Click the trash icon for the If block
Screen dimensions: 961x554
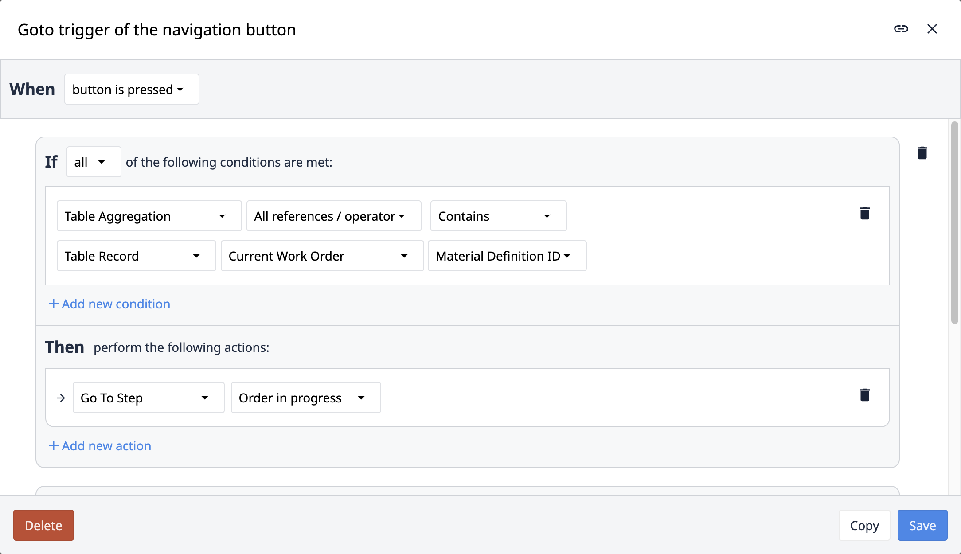[923, 153]
